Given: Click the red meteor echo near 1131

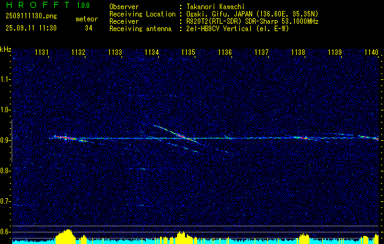Looking at the screenshot, I should click(66, 137).
